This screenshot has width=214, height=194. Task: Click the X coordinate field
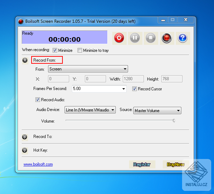tap(59, 79)
